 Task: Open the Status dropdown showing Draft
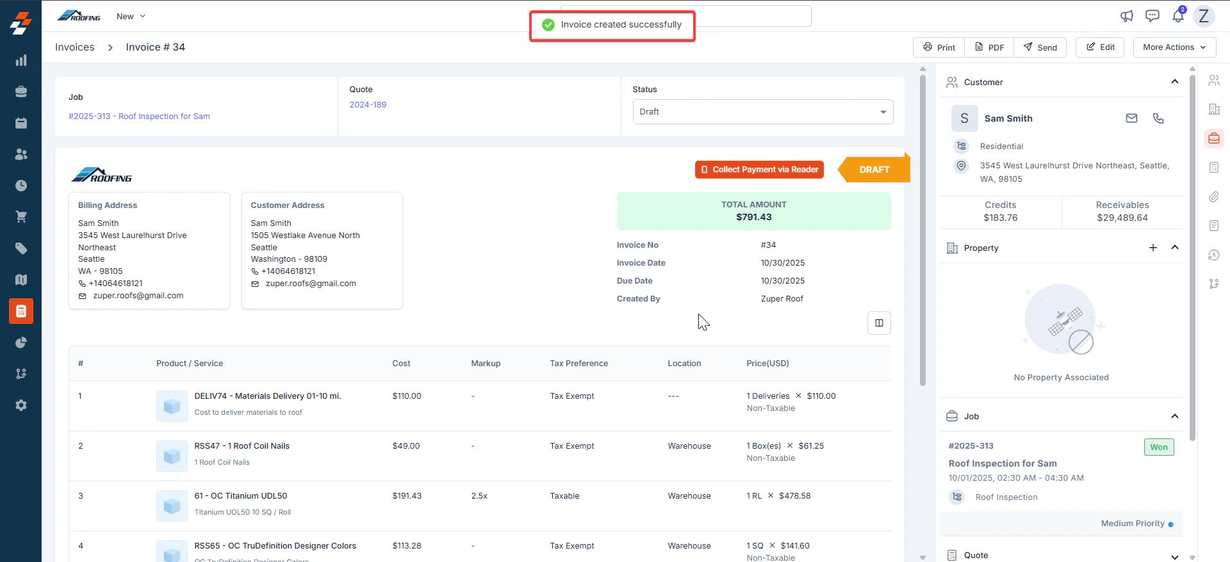(x=763, y=111)
